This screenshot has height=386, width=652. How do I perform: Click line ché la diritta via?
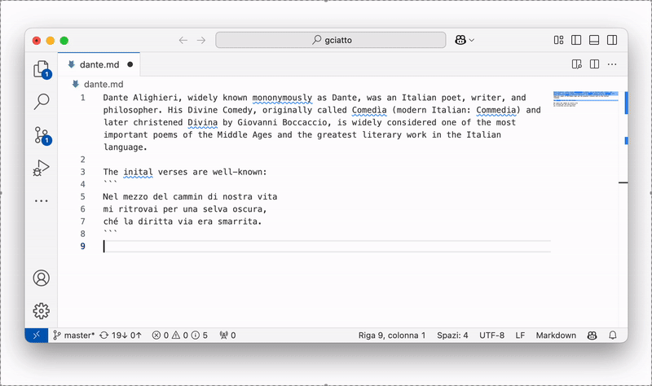pyautogui.click(x=183, y=222)
